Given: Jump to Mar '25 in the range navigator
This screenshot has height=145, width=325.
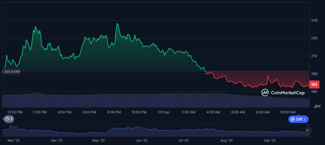Looking at the screenshot, I should (13, 140).
